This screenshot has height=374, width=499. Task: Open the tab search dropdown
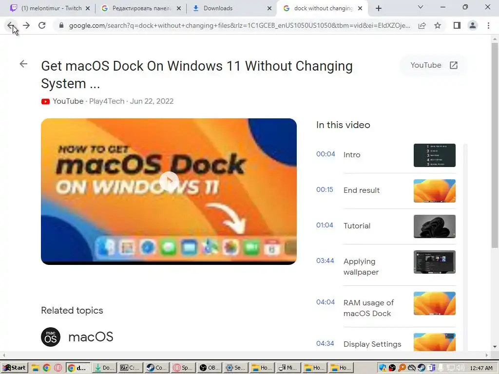click(421, 7)
